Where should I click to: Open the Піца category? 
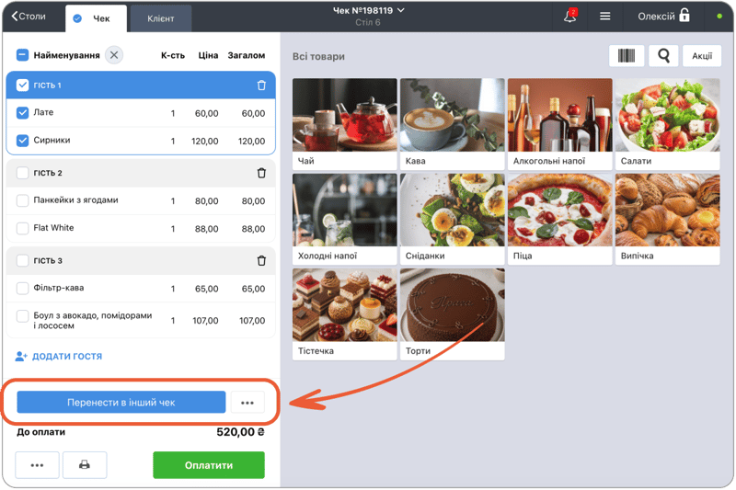(560, 219)
